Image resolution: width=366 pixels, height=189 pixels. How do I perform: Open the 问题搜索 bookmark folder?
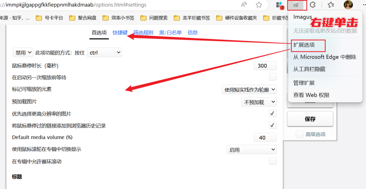tap(154, 18)
